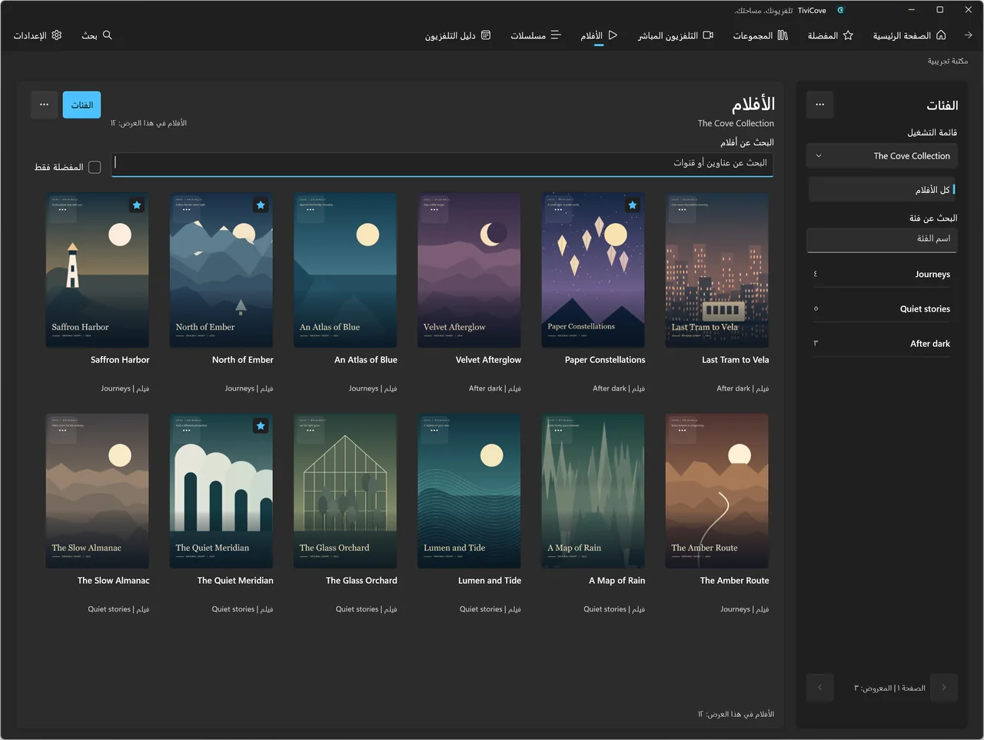Go to next category page chevron
Image resolution: width=984 pixels, height=740 pixels.
819,688
